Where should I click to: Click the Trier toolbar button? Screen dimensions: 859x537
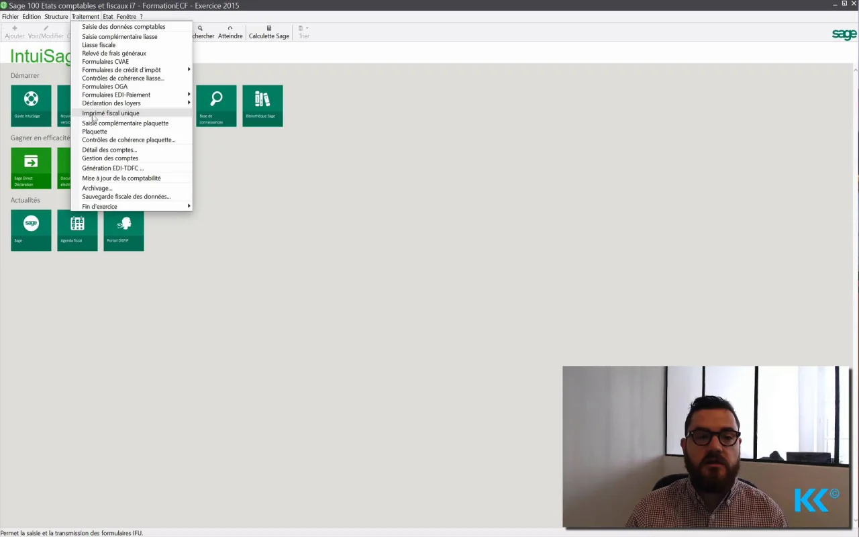pos(304,32)
